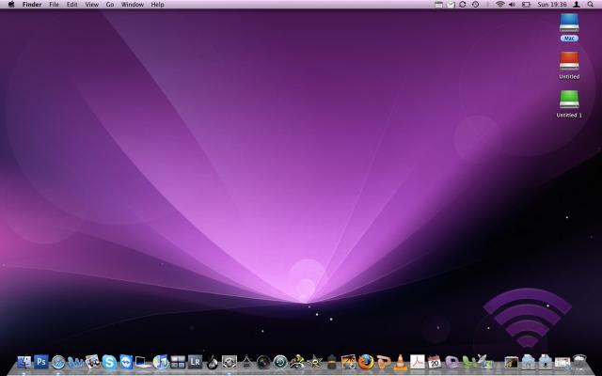Launch Firefox from the Dock
This screenshot has height=376, width=602.
click(x=366, y=362)
